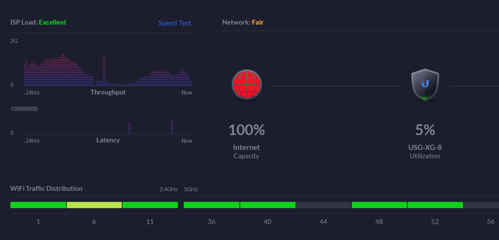Click the channel 40 green bar
499x240 pixels.
click(267, 205)
